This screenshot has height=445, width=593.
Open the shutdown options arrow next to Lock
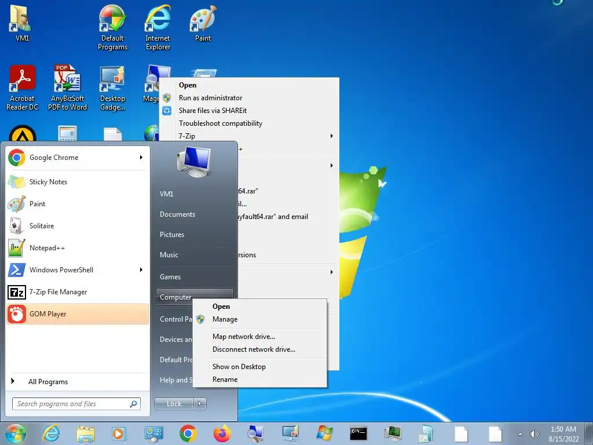(x=200, y=404)
